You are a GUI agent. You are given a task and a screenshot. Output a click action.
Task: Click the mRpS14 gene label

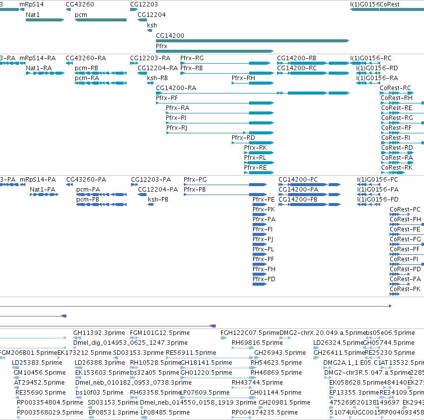click(31, 4)
